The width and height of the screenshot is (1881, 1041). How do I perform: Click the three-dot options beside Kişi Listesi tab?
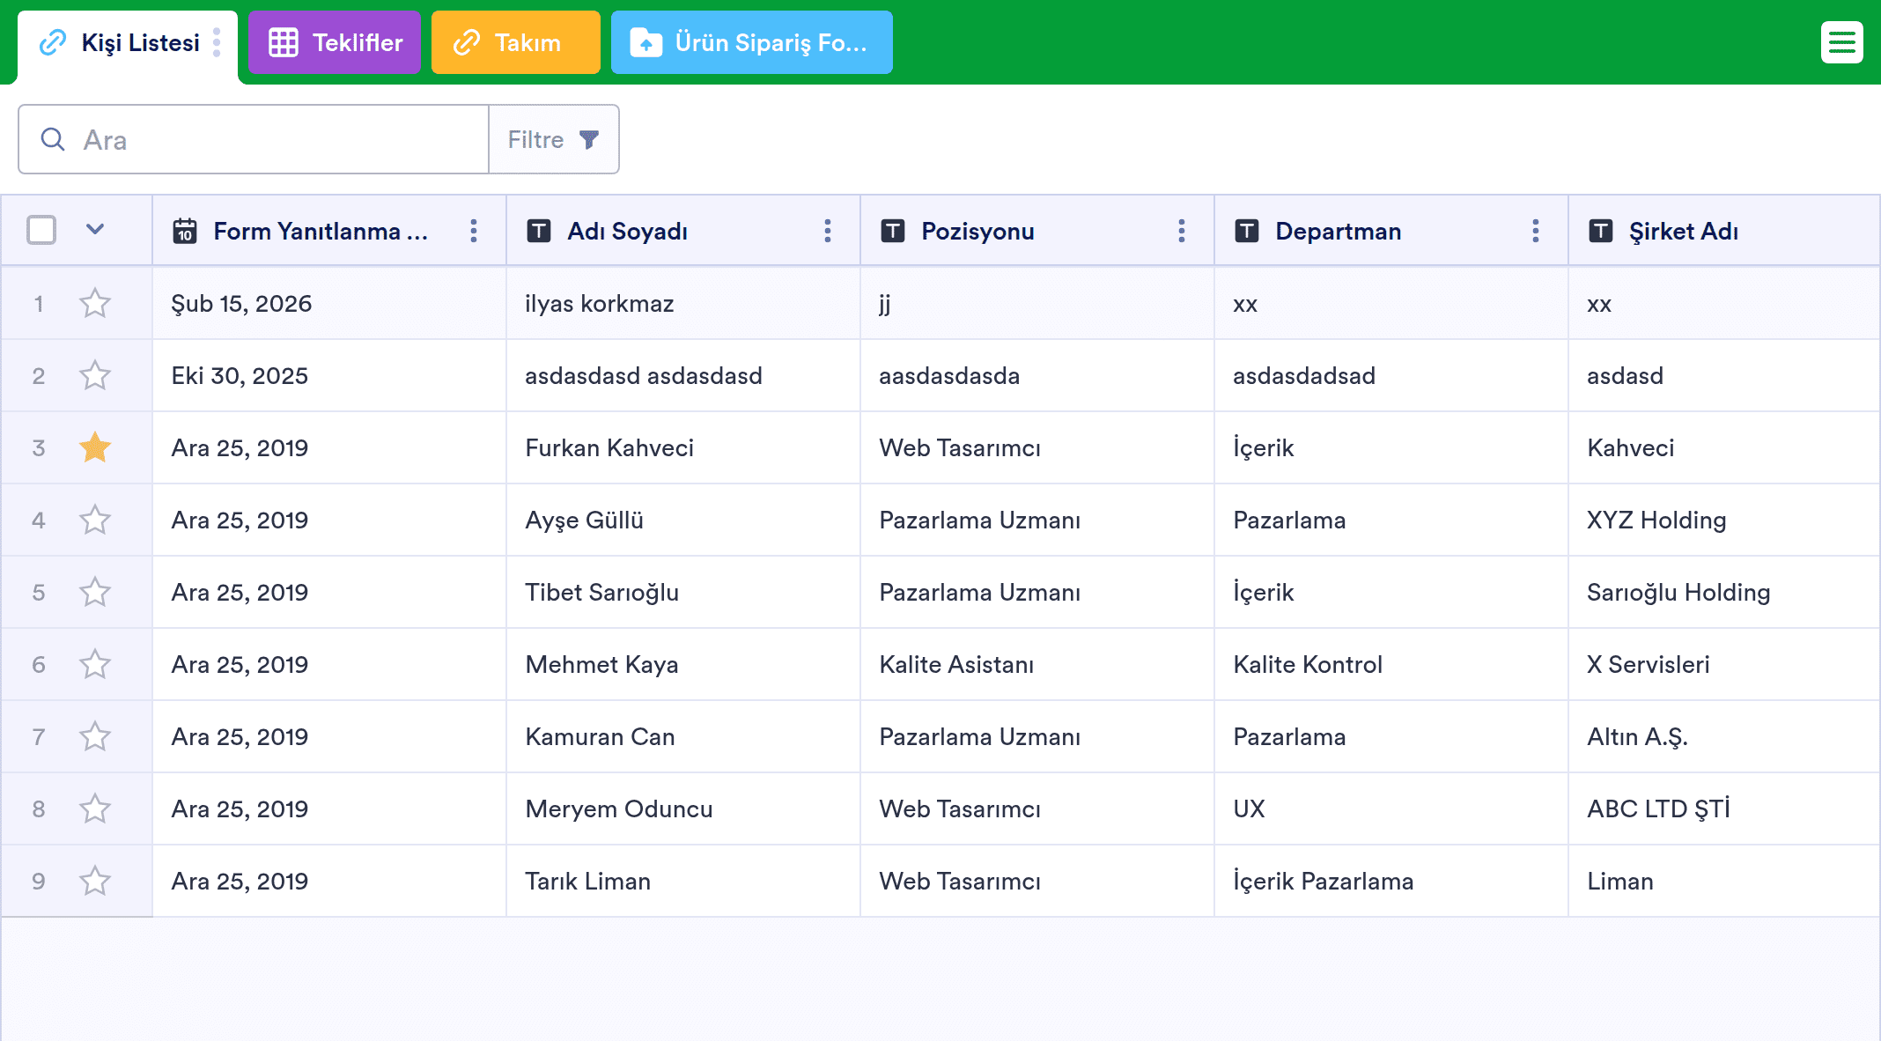[x=217, y=42]
